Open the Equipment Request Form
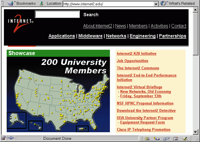The height and width of the screenshot is (142, 200). pyautogui.click(x=142, y=122)
